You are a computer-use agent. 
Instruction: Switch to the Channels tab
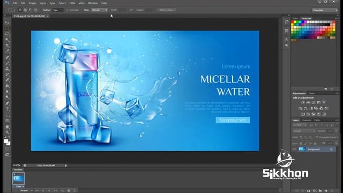[306, 120]
